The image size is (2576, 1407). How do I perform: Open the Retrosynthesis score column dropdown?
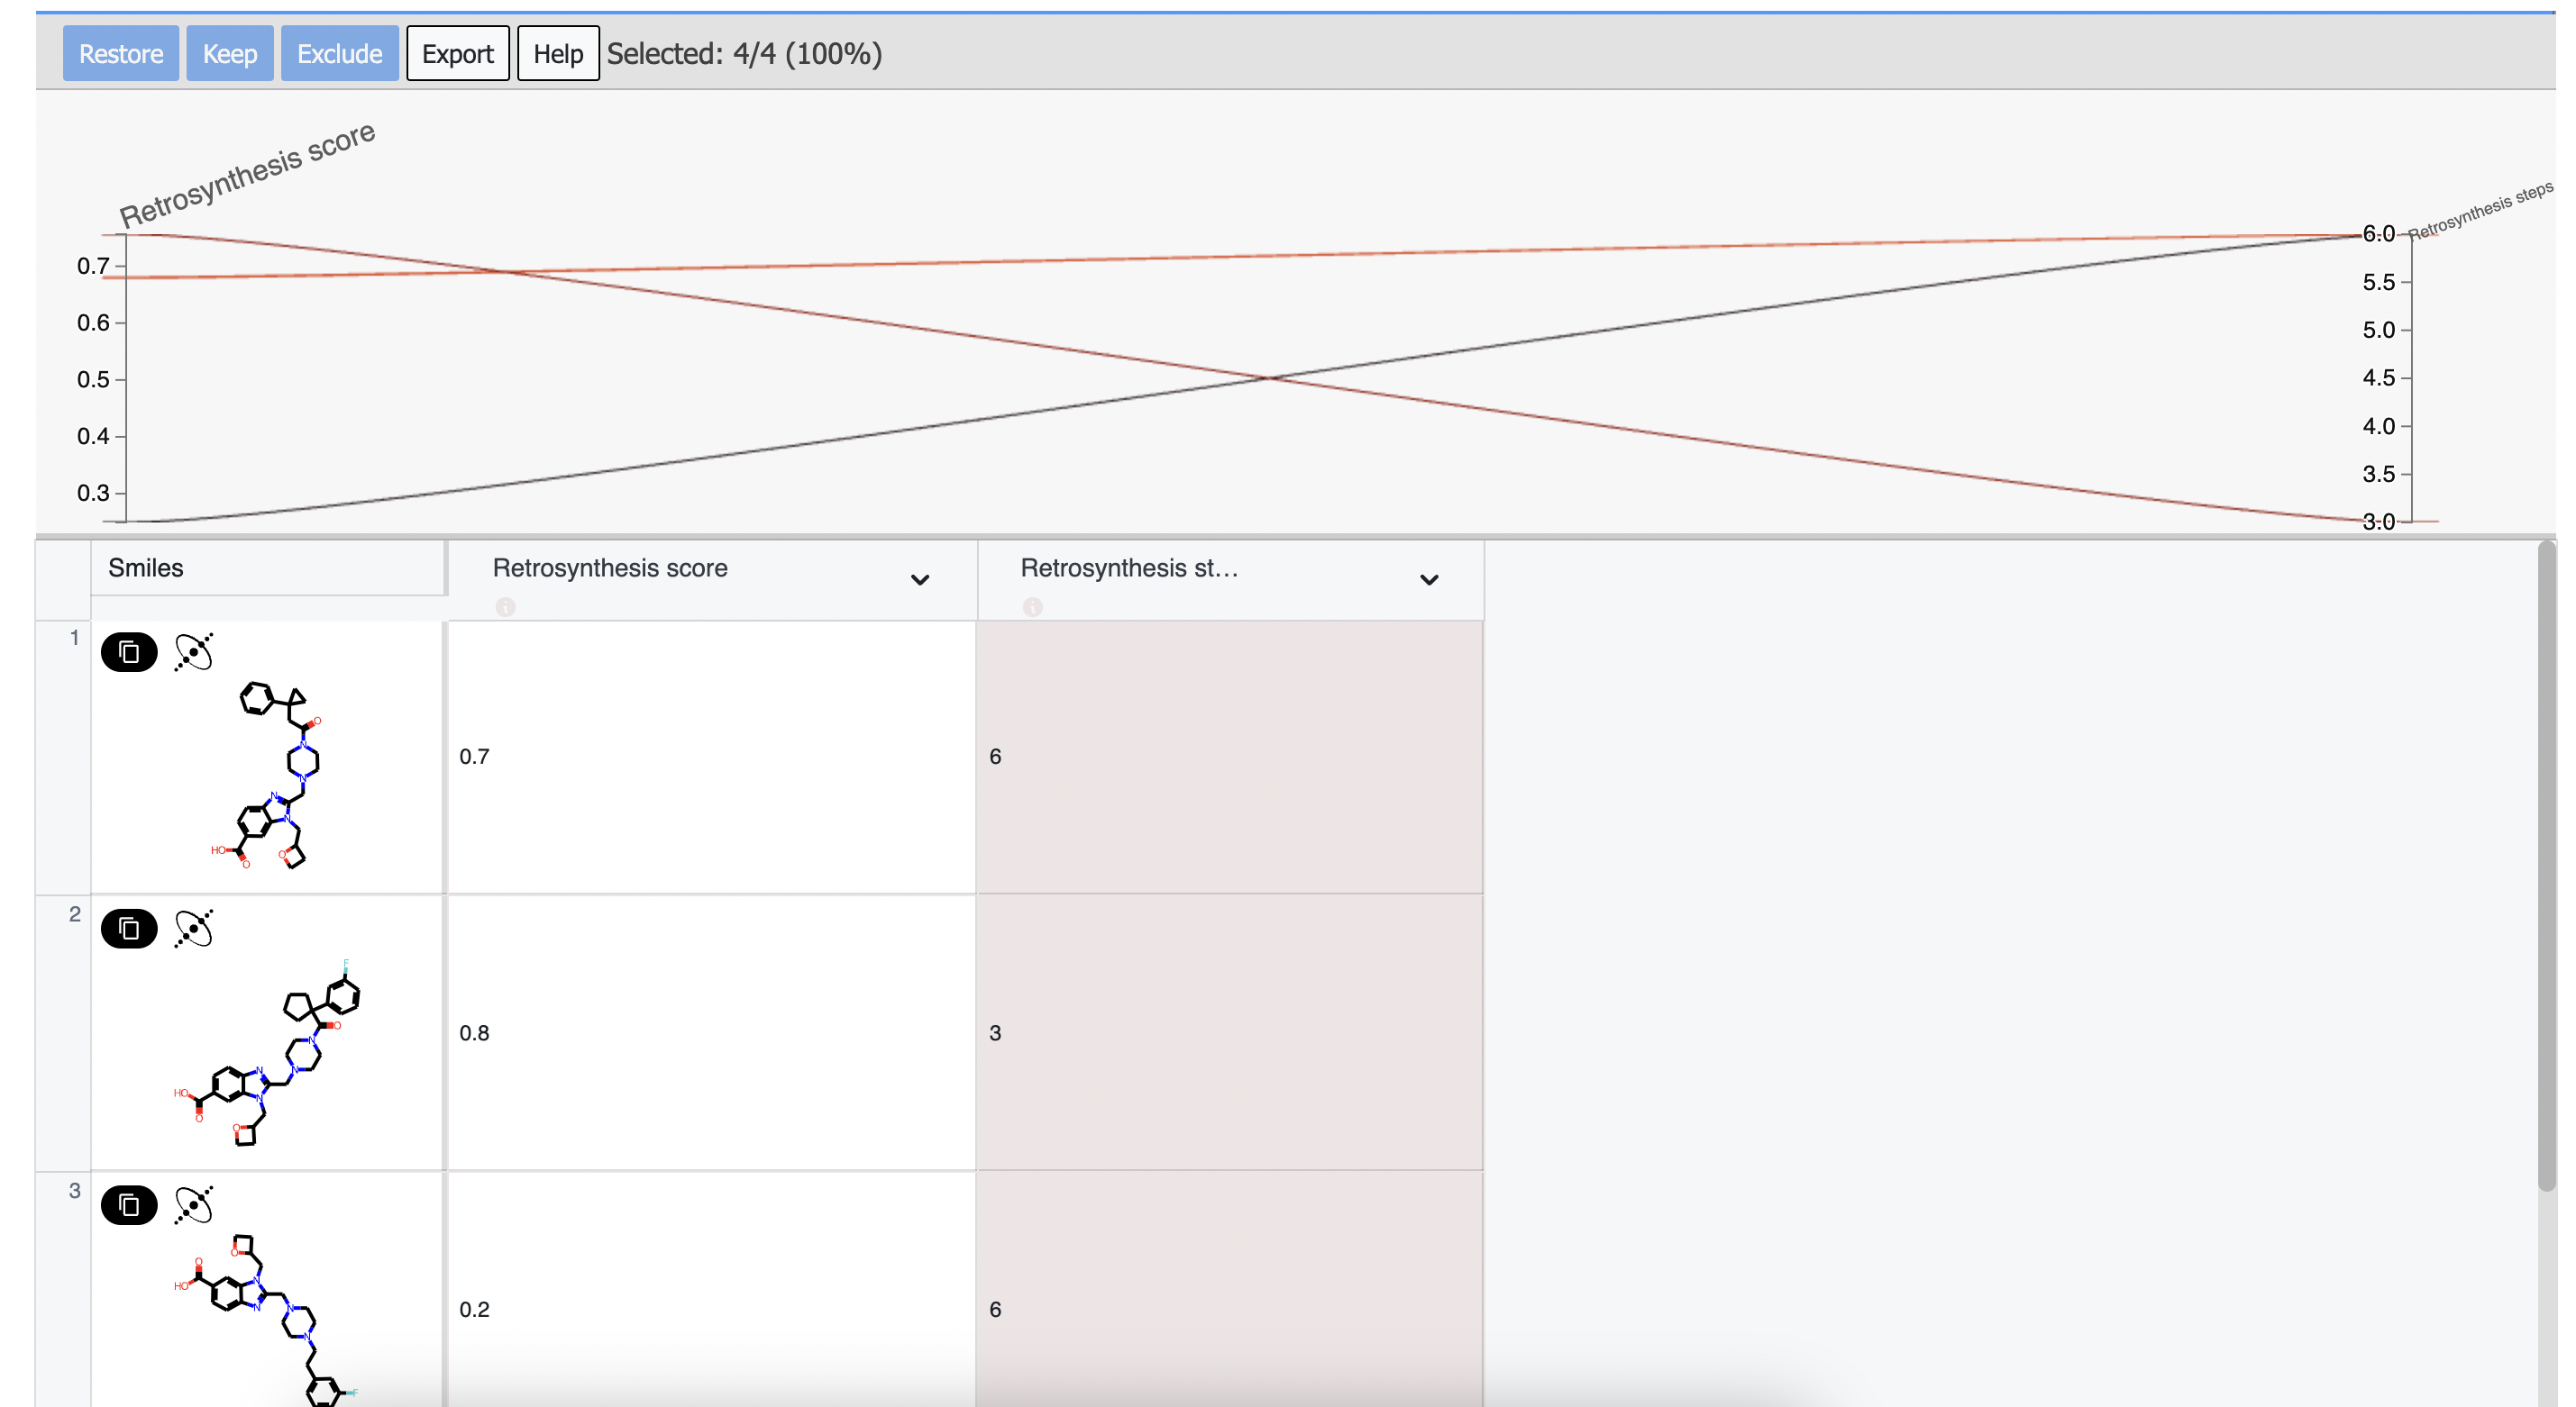pyautogui.click(x=920, y=579)
